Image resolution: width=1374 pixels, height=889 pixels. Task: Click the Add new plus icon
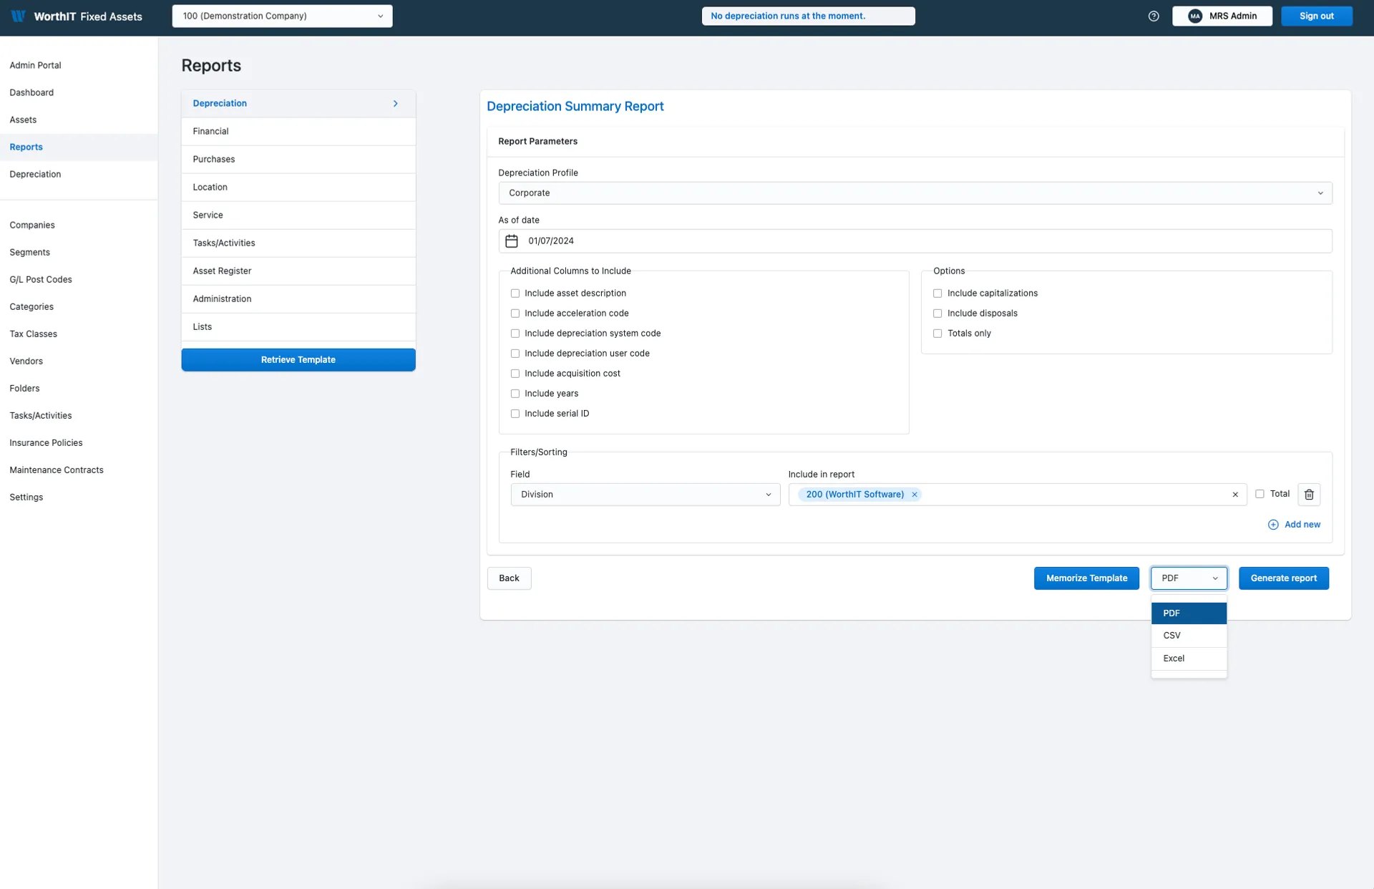[1273, 524]
